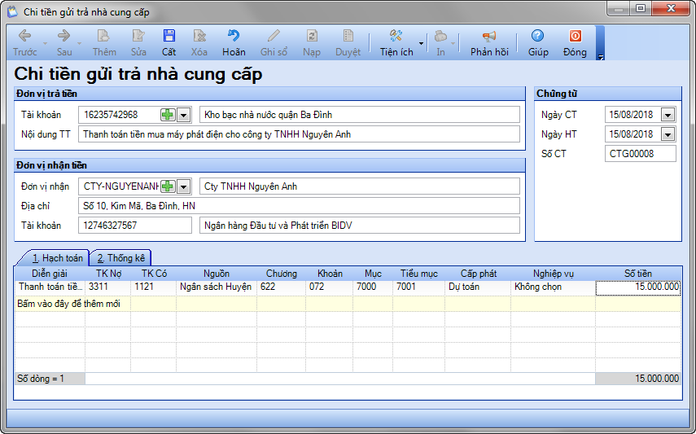Expand the Tiện ích dropdown arrow
Image resolution: width=696 pixels, height=434 pixels.
(421, 43)
